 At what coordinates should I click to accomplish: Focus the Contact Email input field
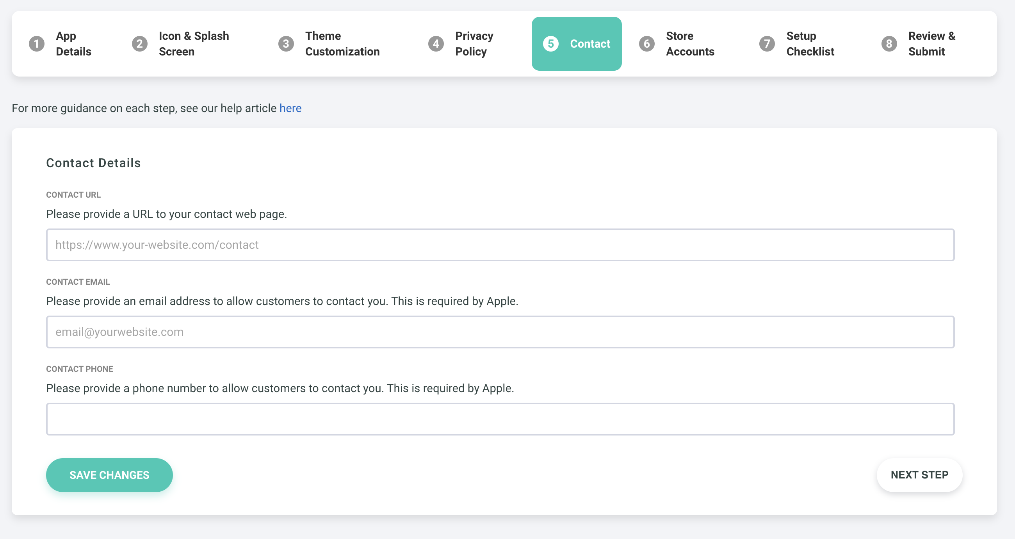point(500,332)
